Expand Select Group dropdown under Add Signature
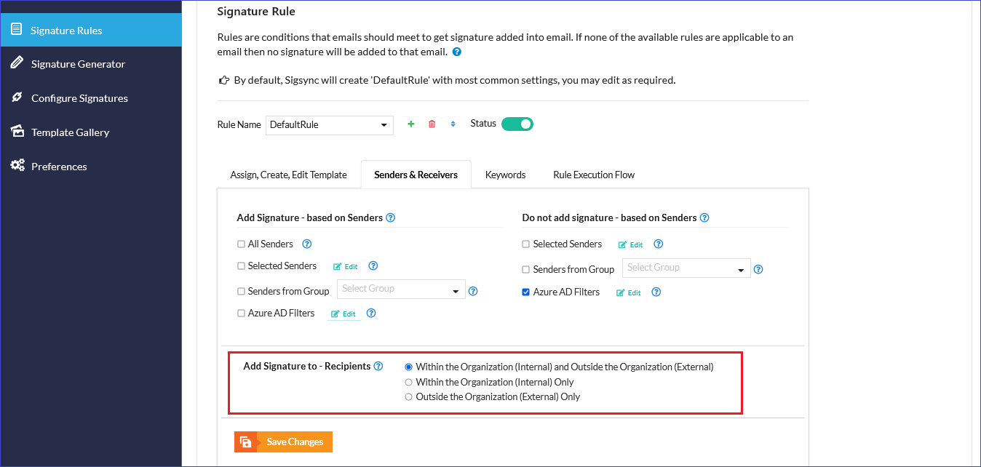981x467 pixels. tap(401, 290)
